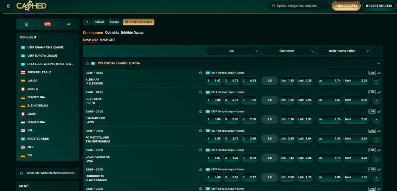
Task: Open 2. Bundesliga in Top-Ligen
Action: click(38, 106)
